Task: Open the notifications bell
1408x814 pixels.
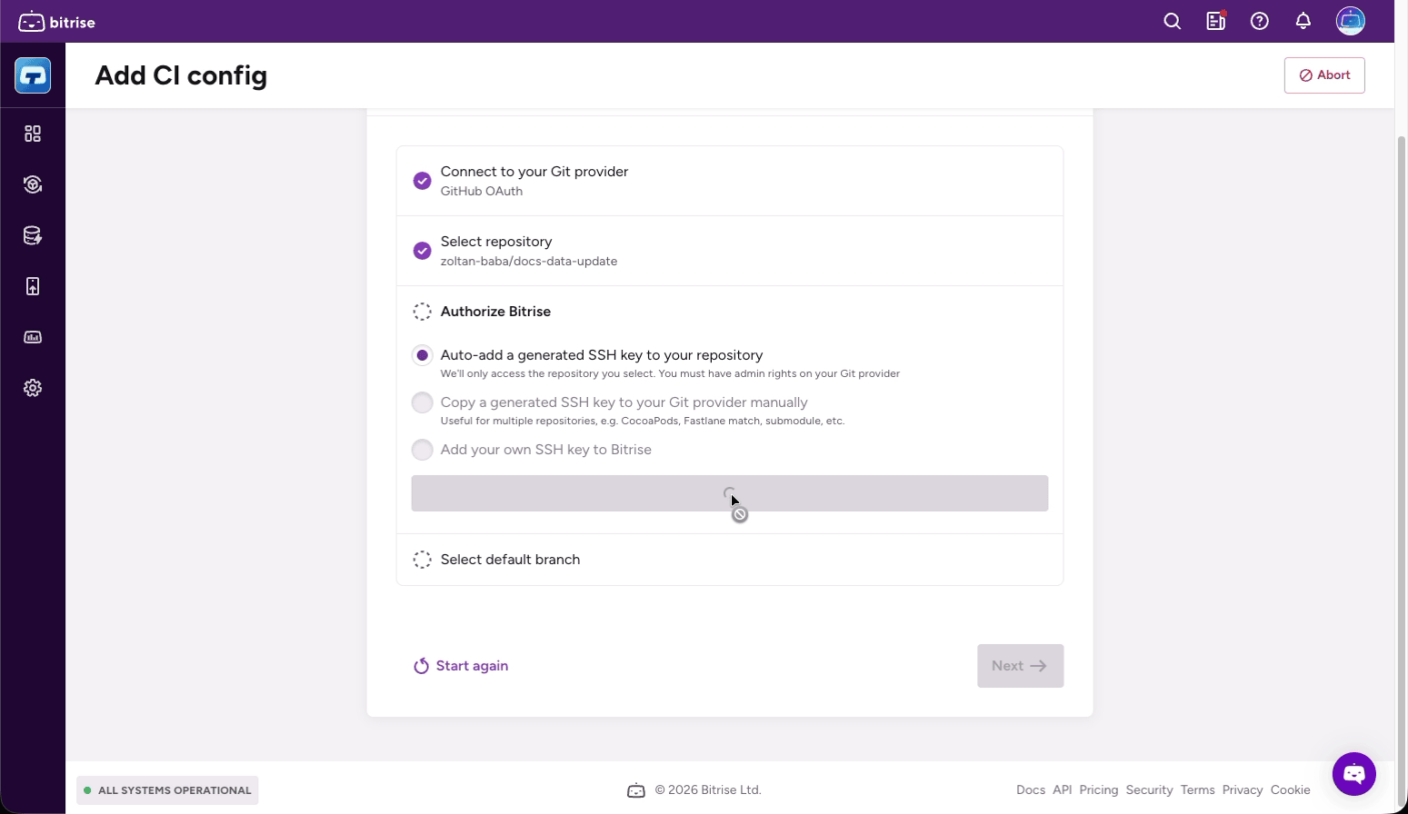Action: point(1303,21)
